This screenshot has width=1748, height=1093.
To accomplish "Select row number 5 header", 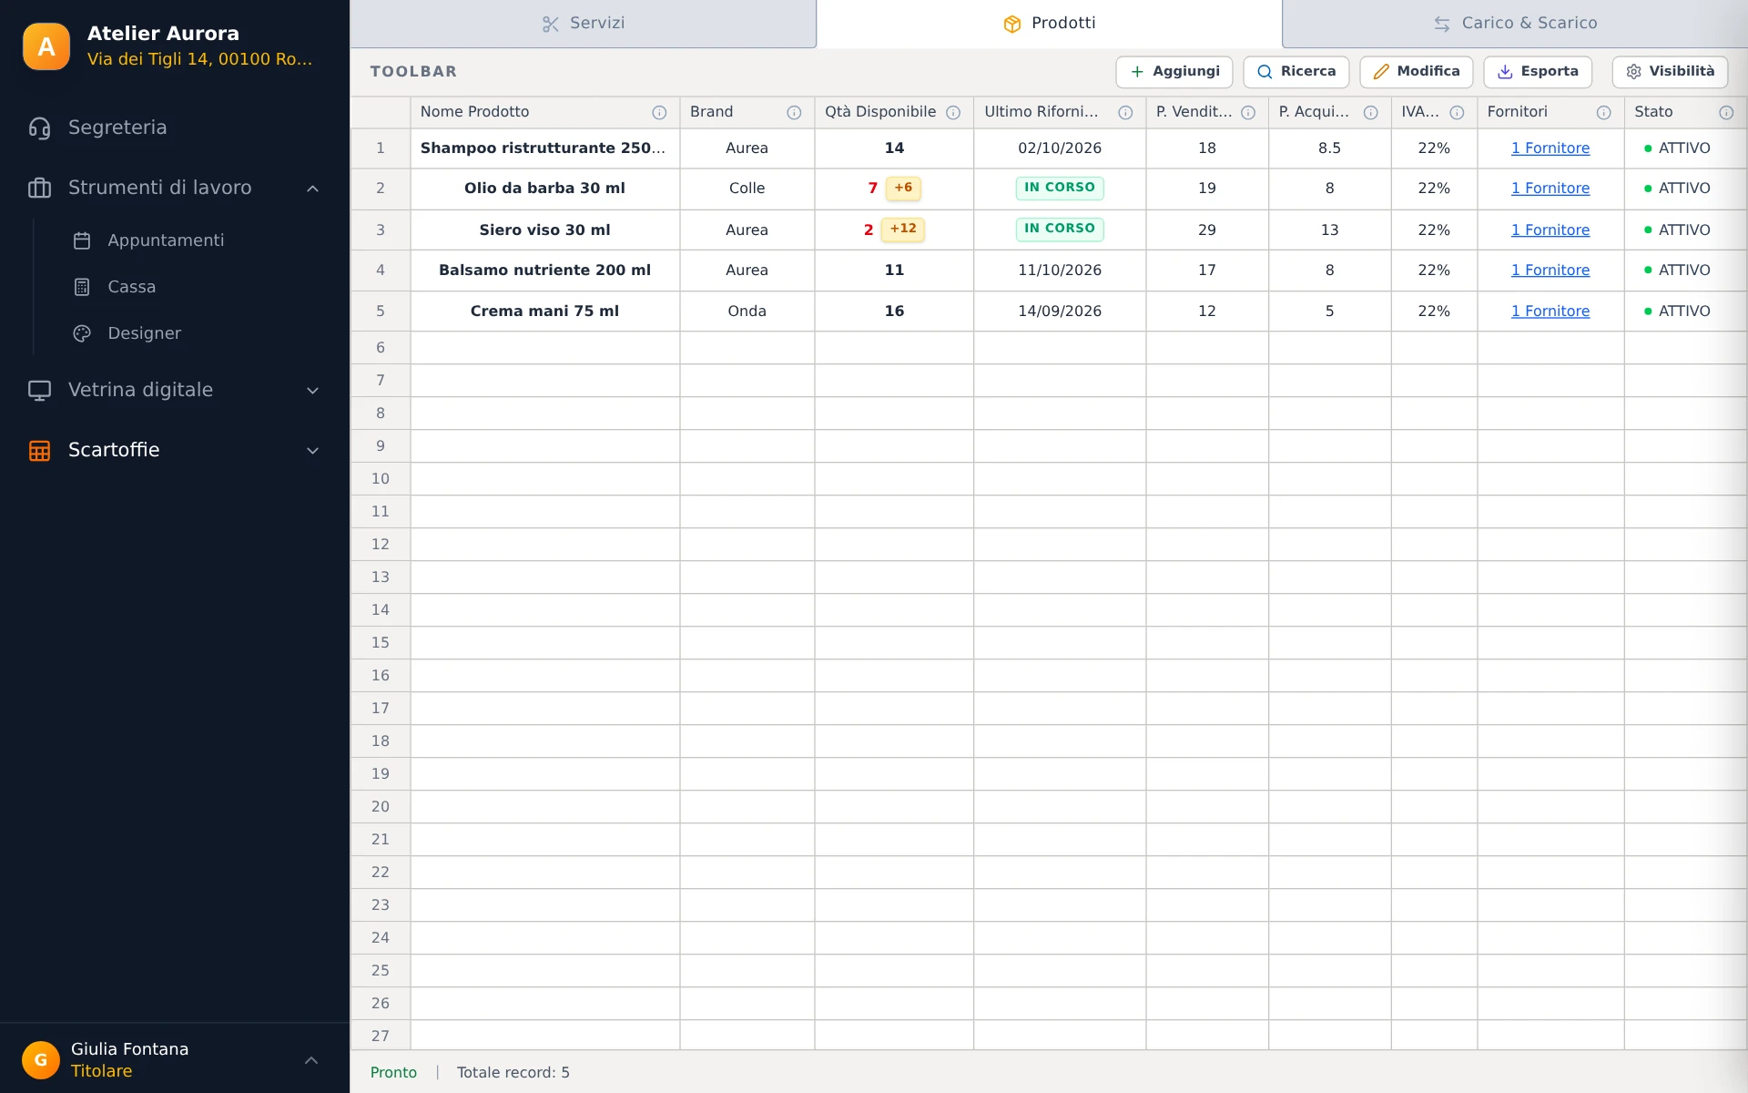I will (381, 311).
